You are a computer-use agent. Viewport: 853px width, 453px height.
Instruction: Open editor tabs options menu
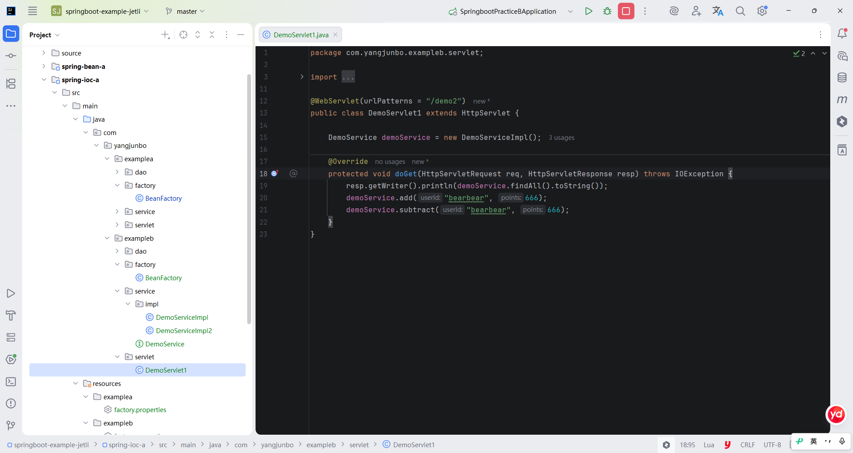[821, 35]
